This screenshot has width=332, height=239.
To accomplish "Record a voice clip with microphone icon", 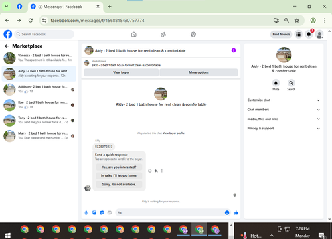I will 86,212.
